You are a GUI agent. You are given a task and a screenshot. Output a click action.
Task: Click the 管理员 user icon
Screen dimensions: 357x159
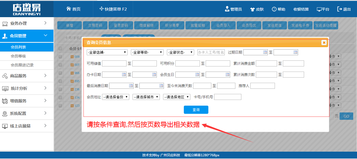coord(227,9)
